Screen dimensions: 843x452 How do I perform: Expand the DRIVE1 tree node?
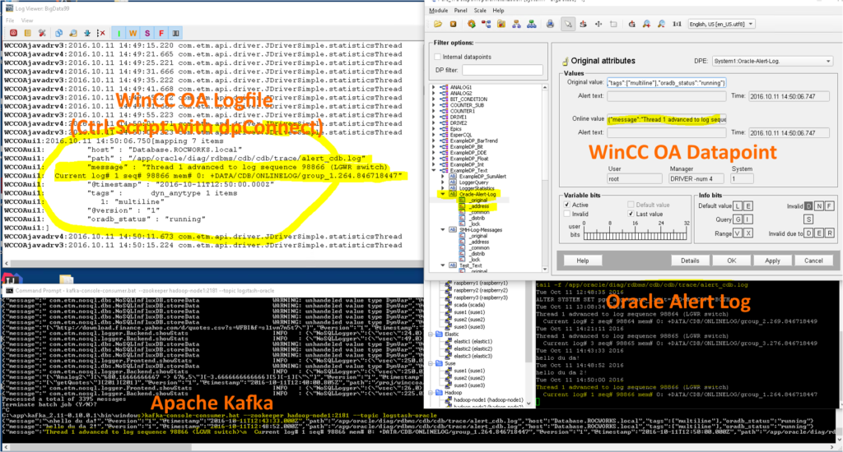434,117
